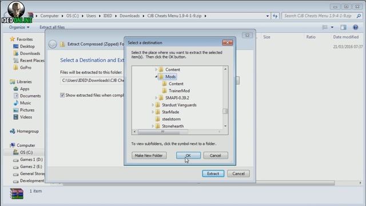
Task: Select the SMAPI-0.39.2 folder icon
Action: [x=161, y=98]
